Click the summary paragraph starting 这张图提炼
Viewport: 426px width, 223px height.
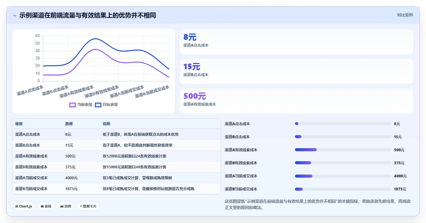tap(318, 204)
